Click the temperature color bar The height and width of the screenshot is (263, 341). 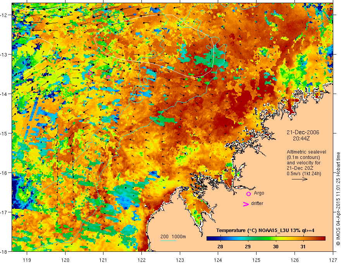tap(266, 239)
